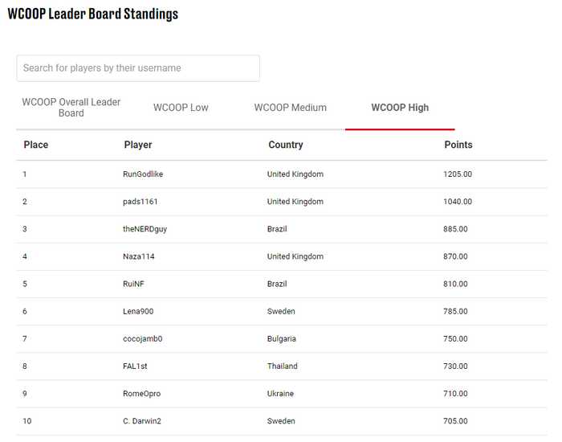
Task: Choose the Naza114 player entry
Action: [x=139, y=256]
